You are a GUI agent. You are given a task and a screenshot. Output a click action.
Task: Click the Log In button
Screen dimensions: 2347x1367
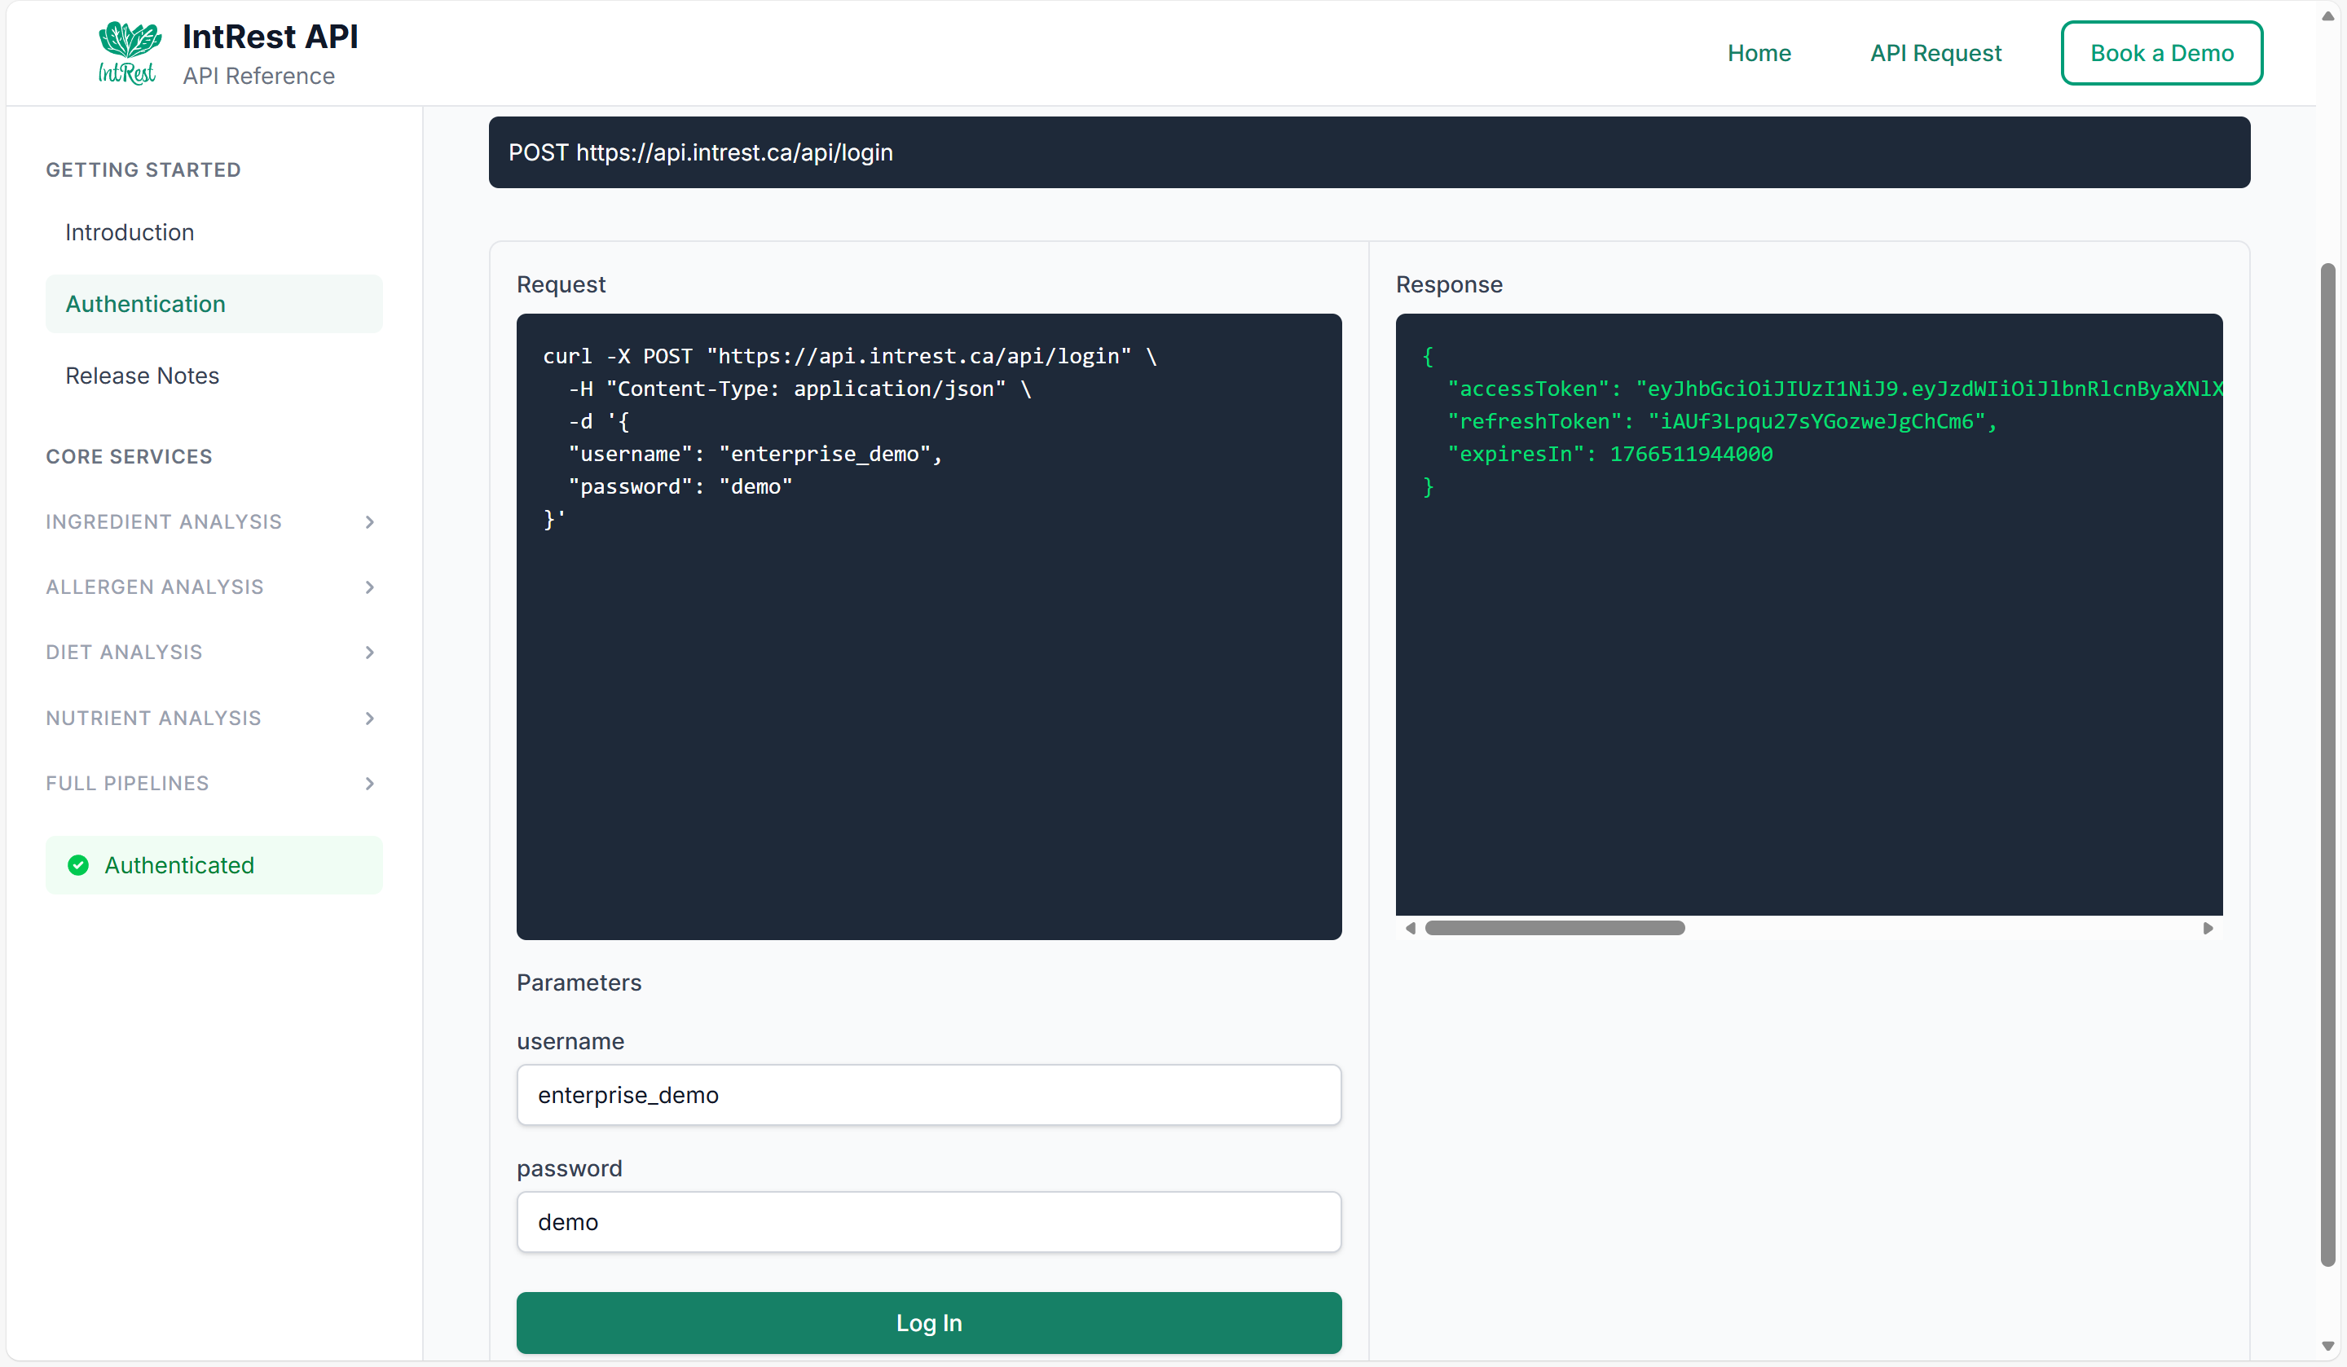928,1322
